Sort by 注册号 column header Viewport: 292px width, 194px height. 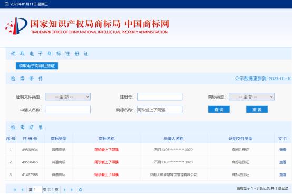(x=30, y=139)
